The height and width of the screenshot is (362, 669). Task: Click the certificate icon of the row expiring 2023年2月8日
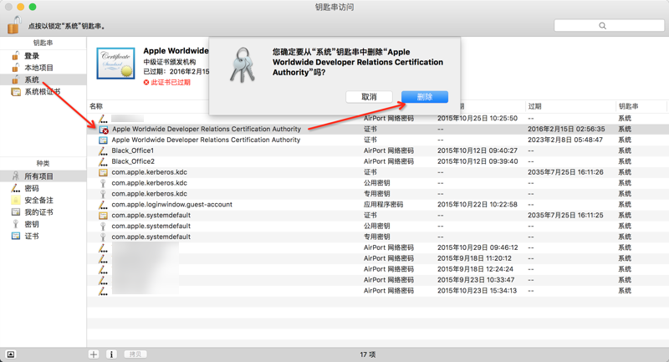[103, 140]
